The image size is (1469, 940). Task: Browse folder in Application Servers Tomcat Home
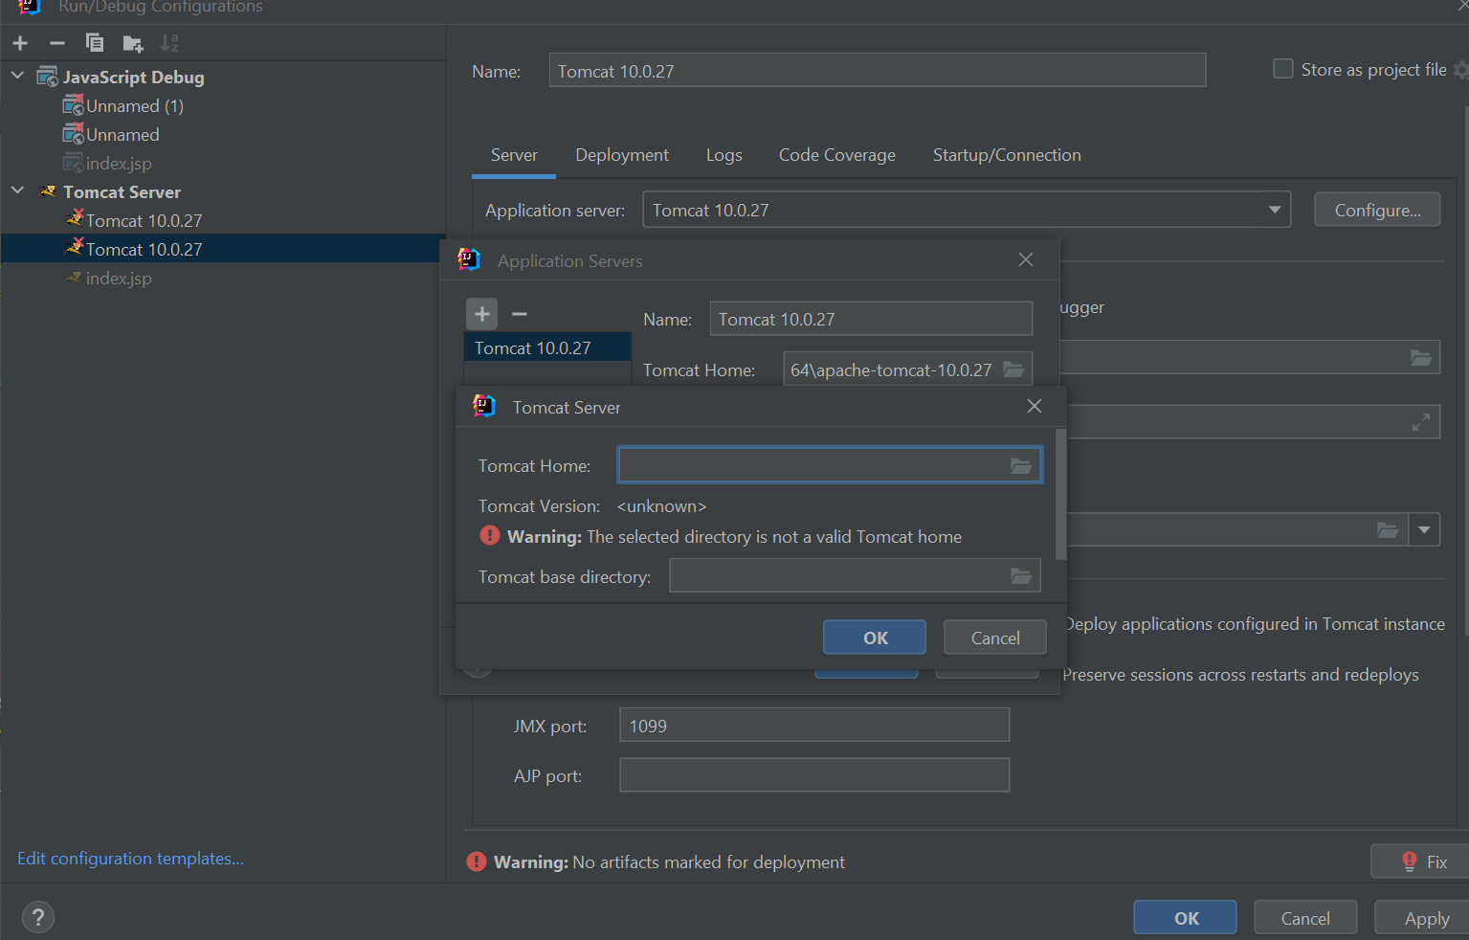pos(1013,369)
